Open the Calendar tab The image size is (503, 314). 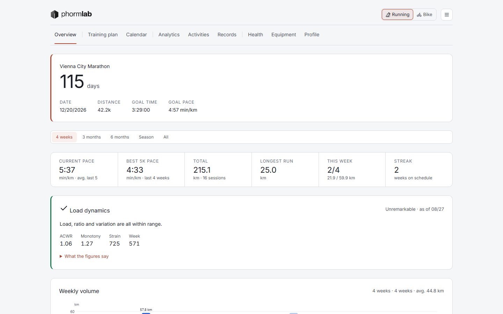(137, 35)
